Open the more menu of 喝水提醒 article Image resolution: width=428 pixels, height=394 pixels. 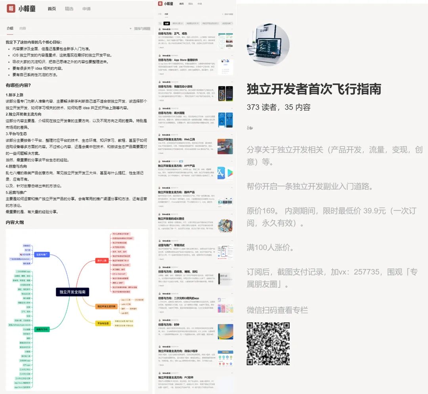click(x=232, y=108)
